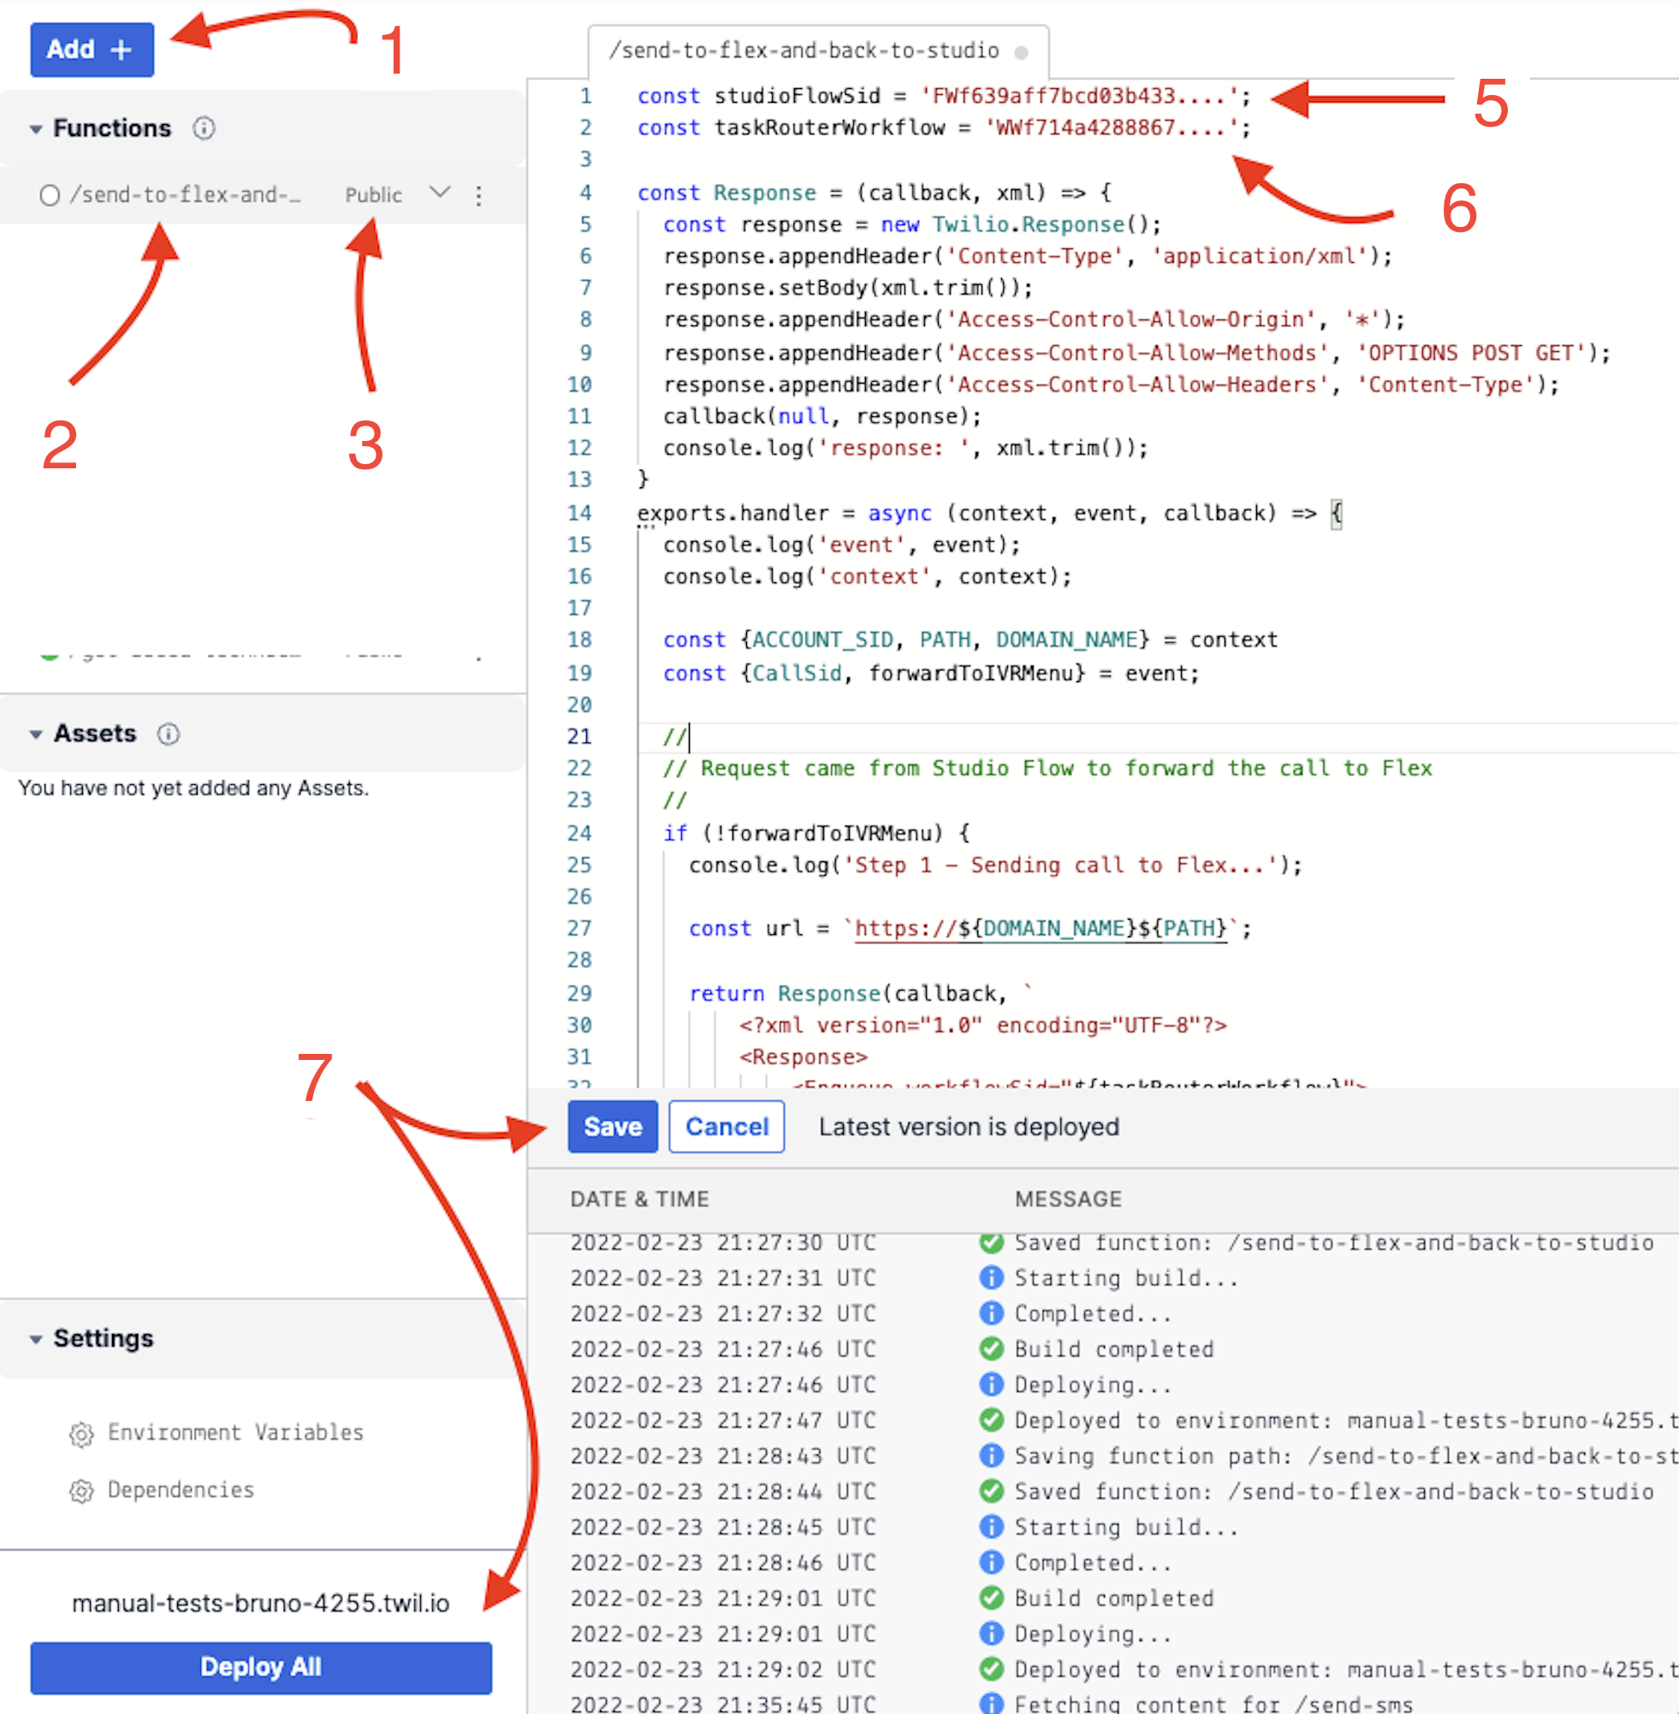Viewport: 1679px width, 1714px height.
Task: Open the Functions info icon
Action: coord(204,128)
